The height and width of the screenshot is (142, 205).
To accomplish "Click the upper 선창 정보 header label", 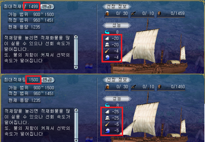I will (117, 7).
